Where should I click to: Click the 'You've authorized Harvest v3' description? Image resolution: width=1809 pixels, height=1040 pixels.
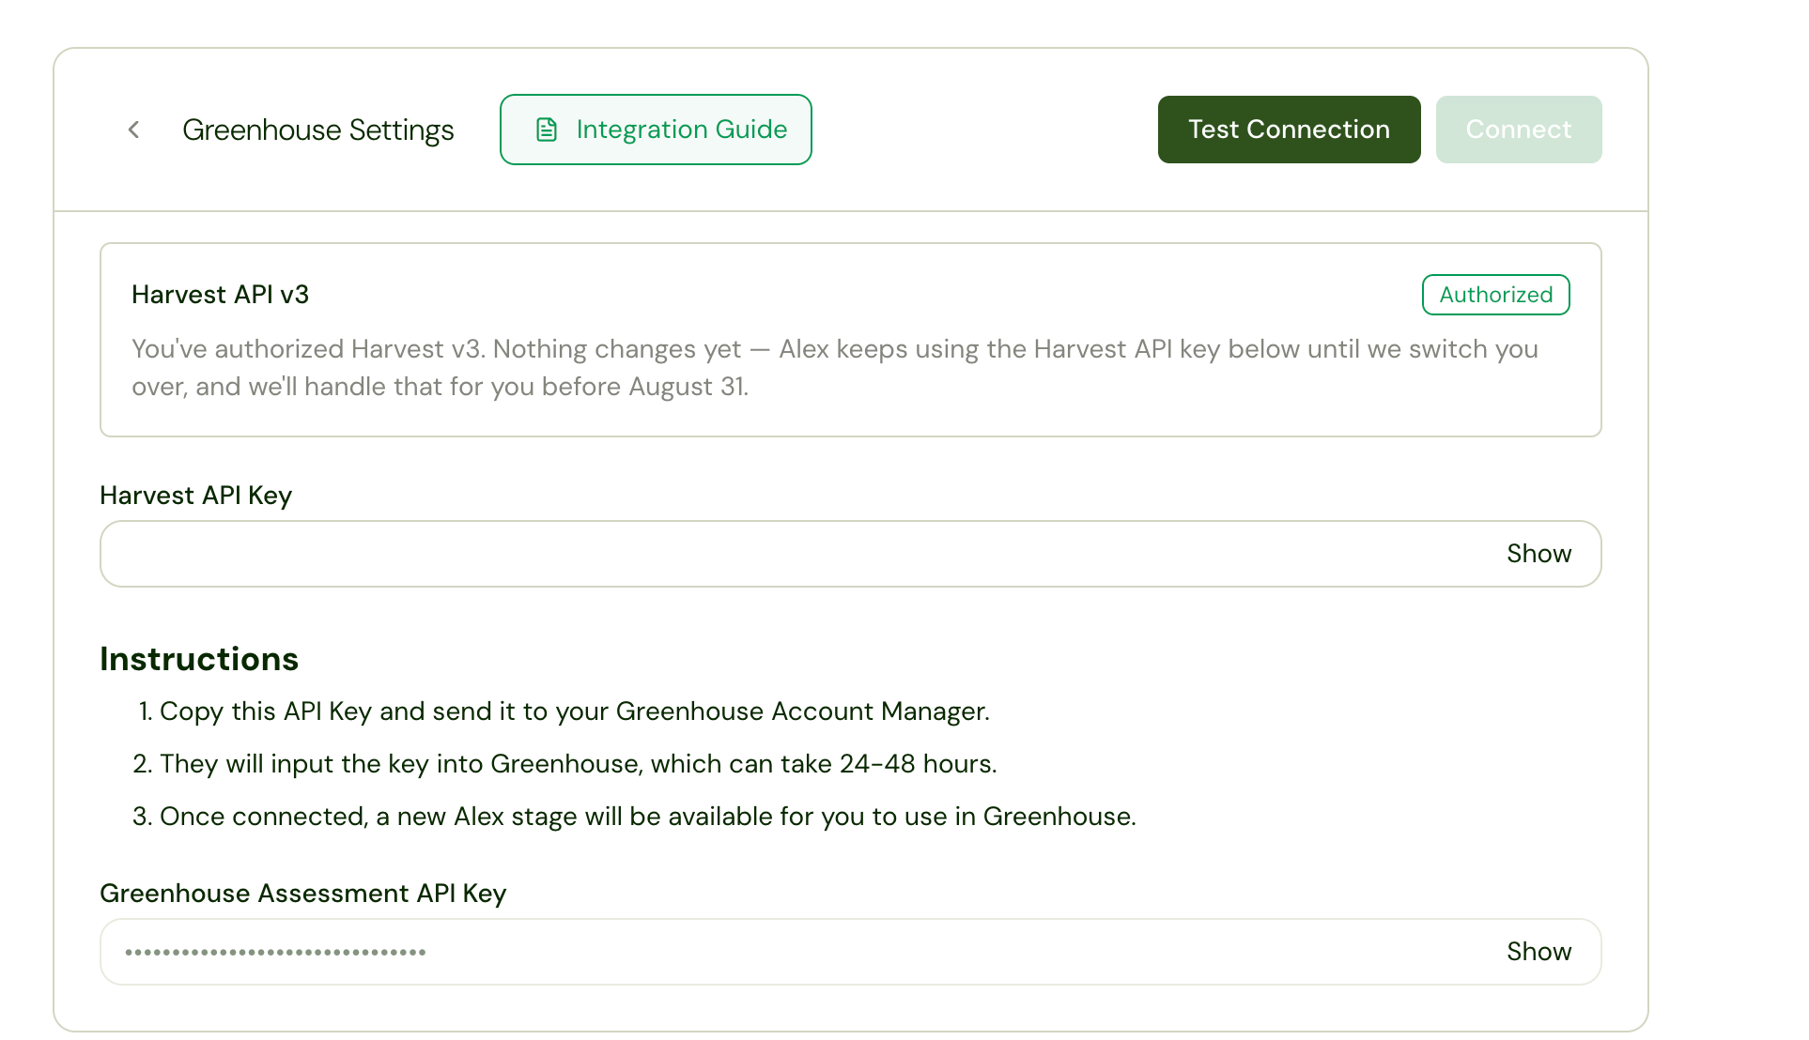click(x=835, y=368)
